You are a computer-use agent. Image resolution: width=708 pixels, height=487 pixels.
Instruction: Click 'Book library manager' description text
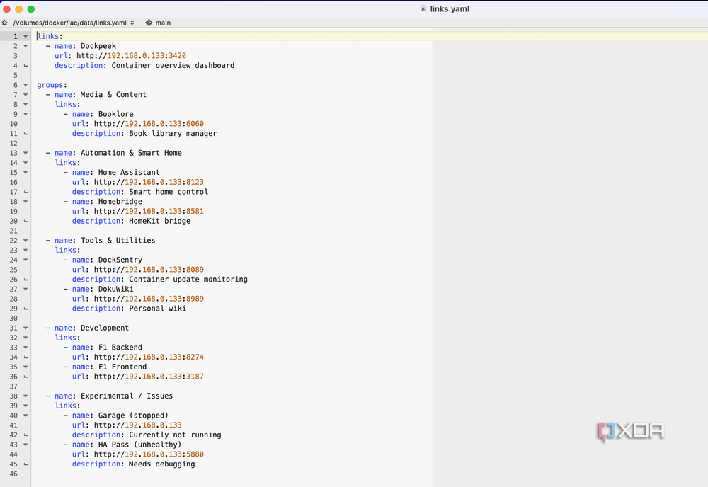[173, 134]
